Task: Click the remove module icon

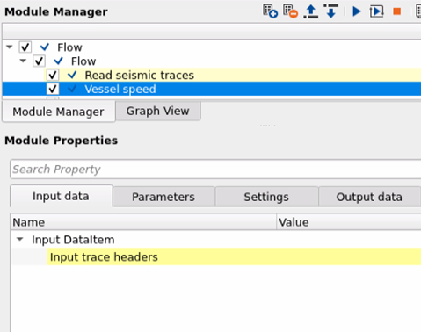Action: [290, 11]
